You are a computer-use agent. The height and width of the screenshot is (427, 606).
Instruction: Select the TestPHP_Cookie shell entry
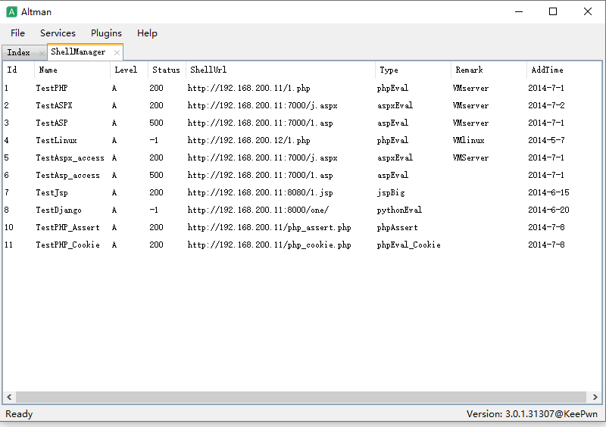[x=67, y=245]
